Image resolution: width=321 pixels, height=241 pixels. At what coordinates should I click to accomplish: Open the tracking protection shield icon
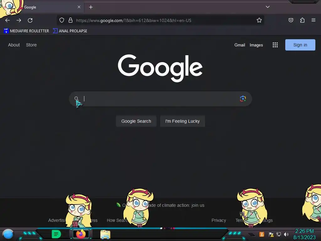click(x=62, y=20)
